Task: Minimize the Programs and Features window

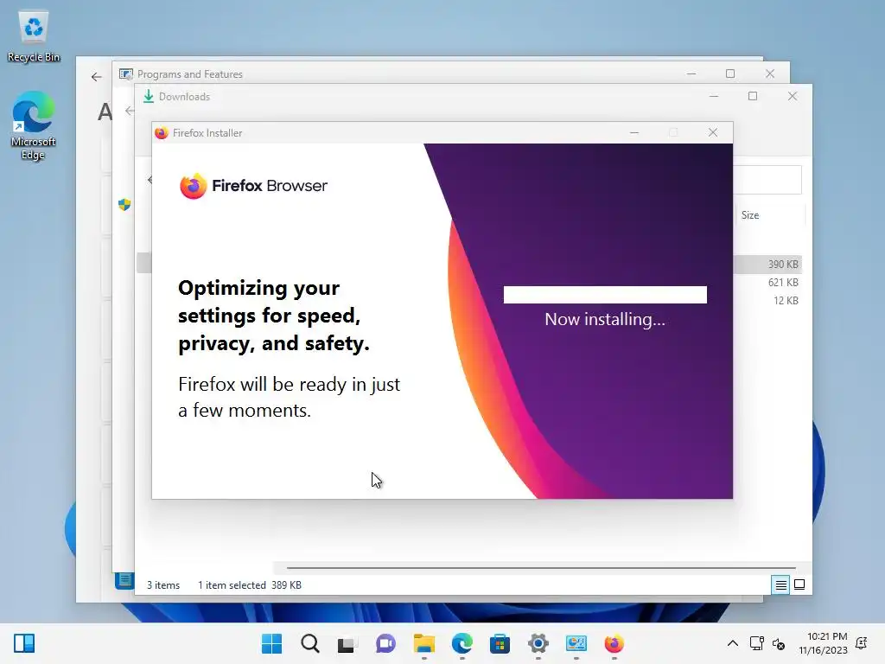Action: coord(691,74)
